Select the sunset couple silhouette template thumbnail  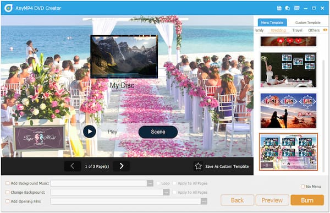(288, 111)
